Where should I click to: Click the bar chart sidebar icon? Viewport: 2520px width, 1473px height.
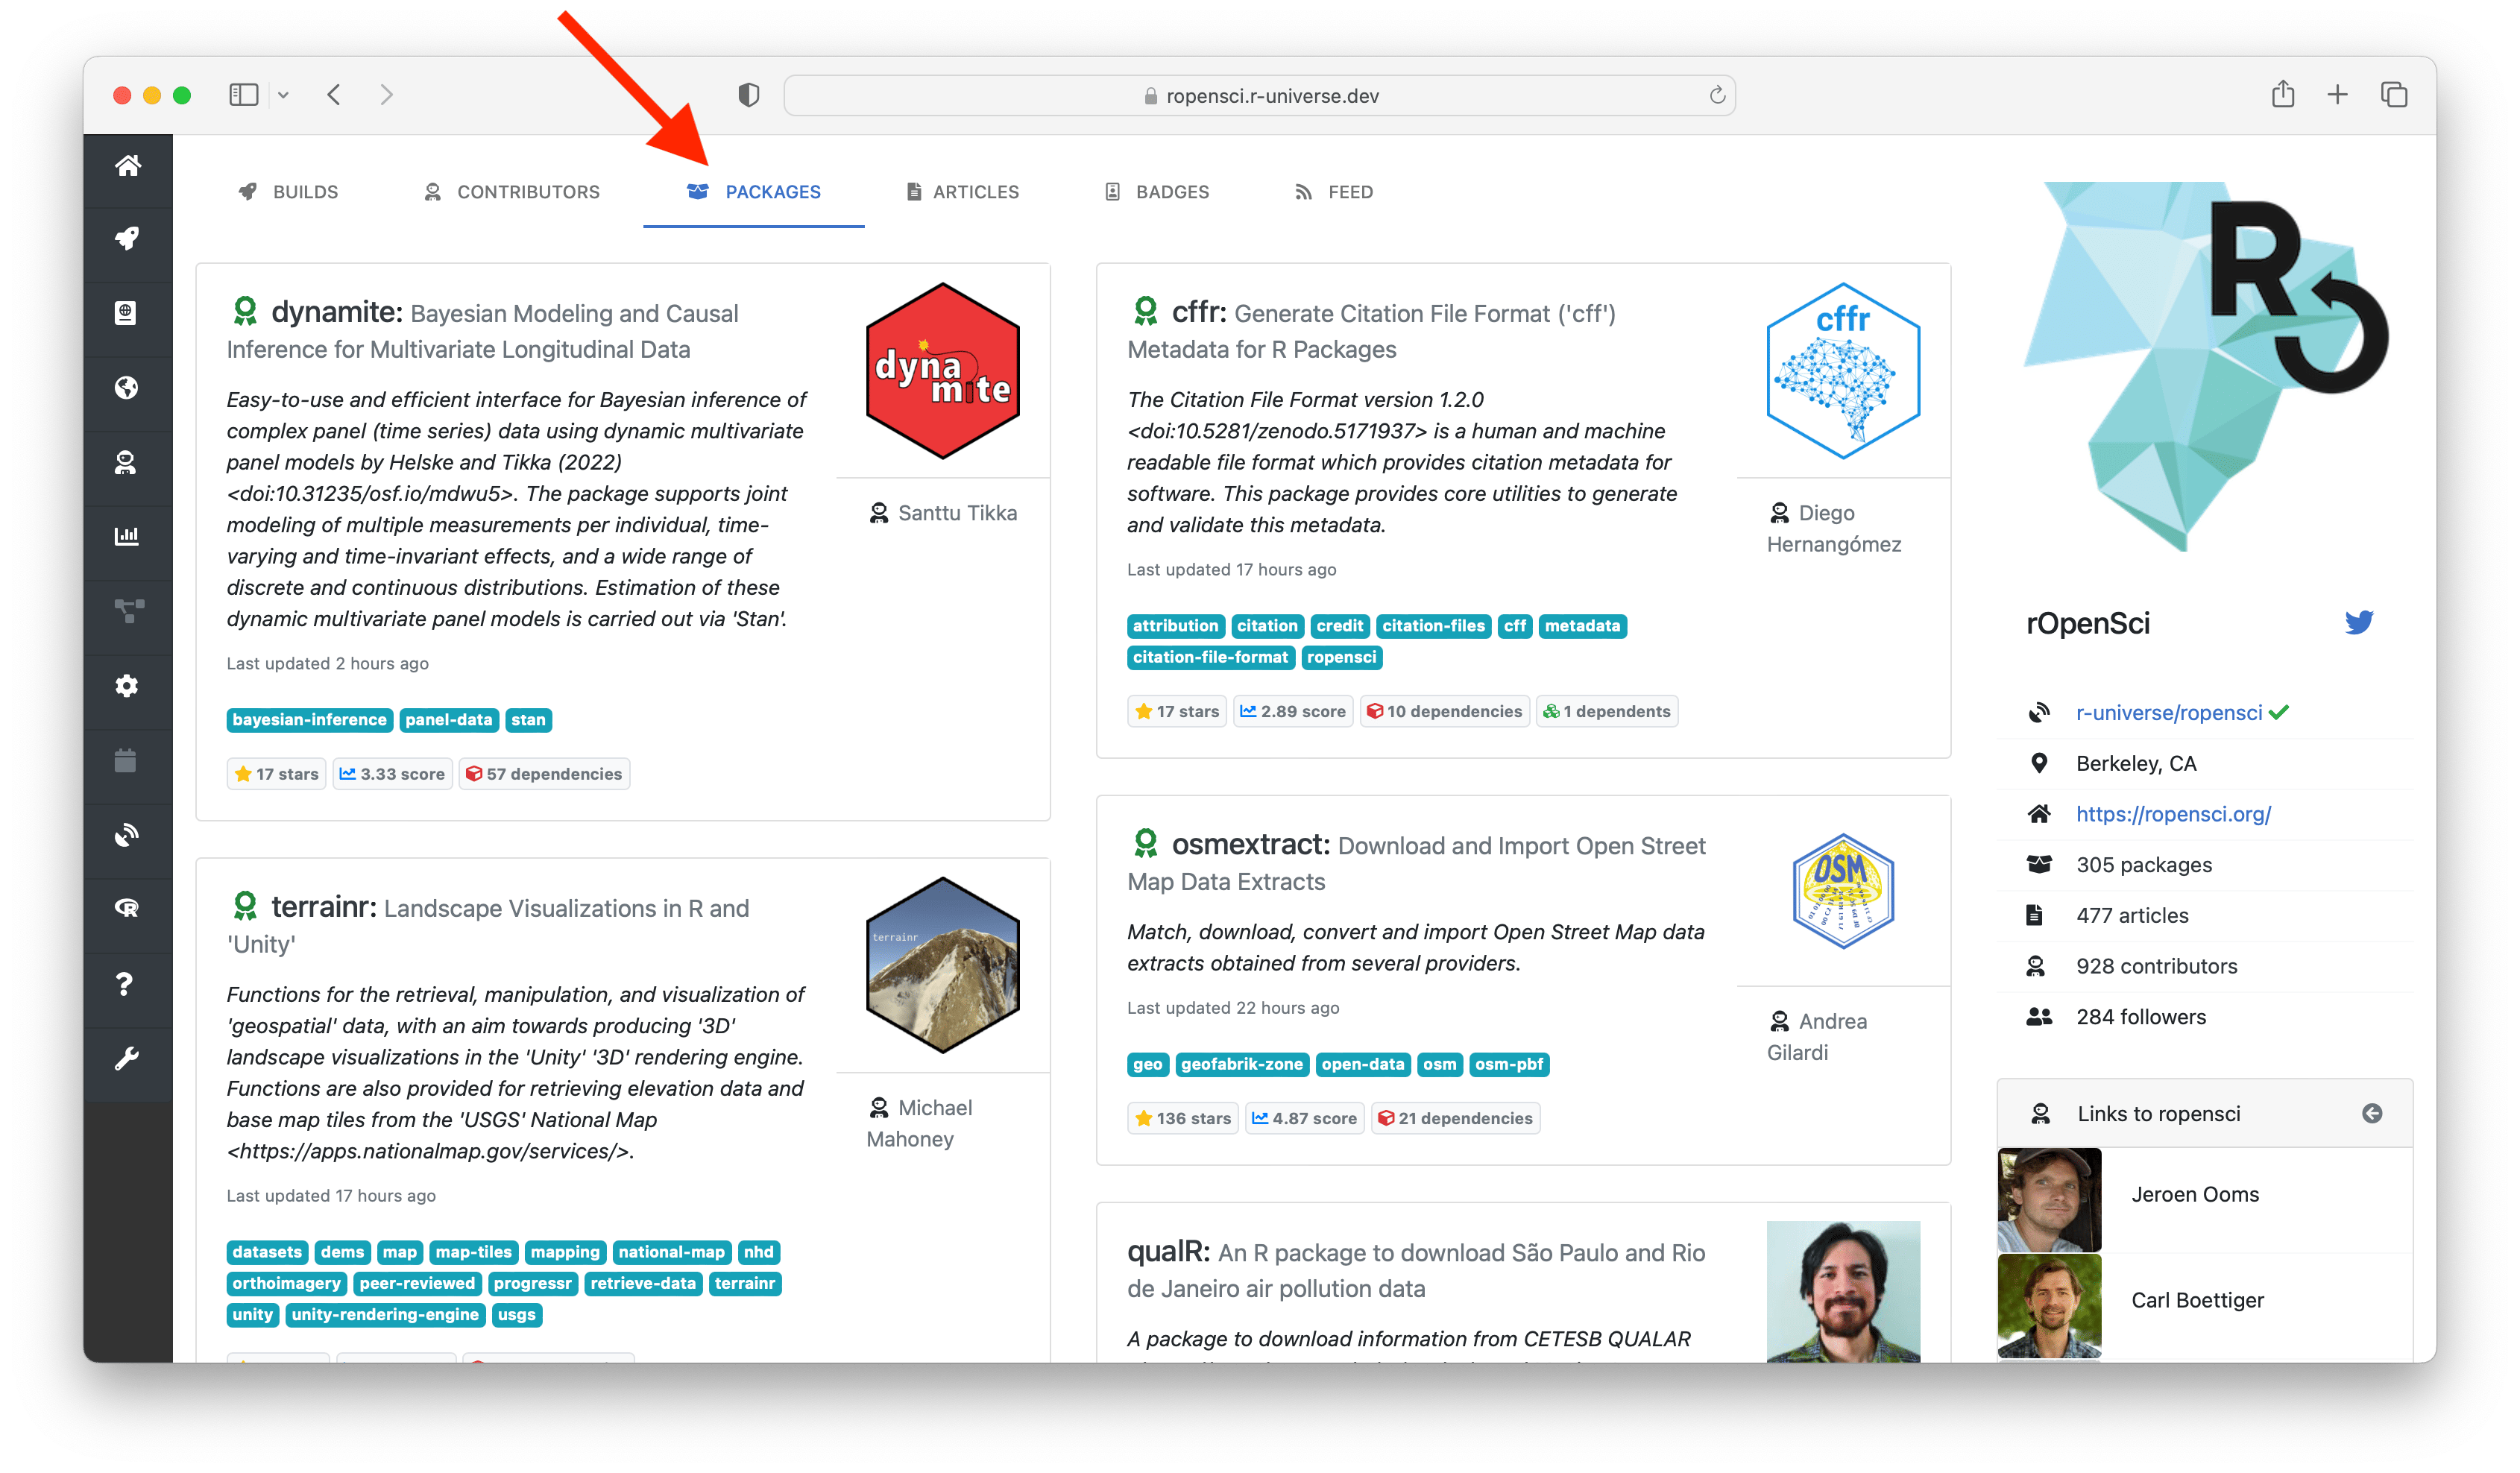pos(127,536)
